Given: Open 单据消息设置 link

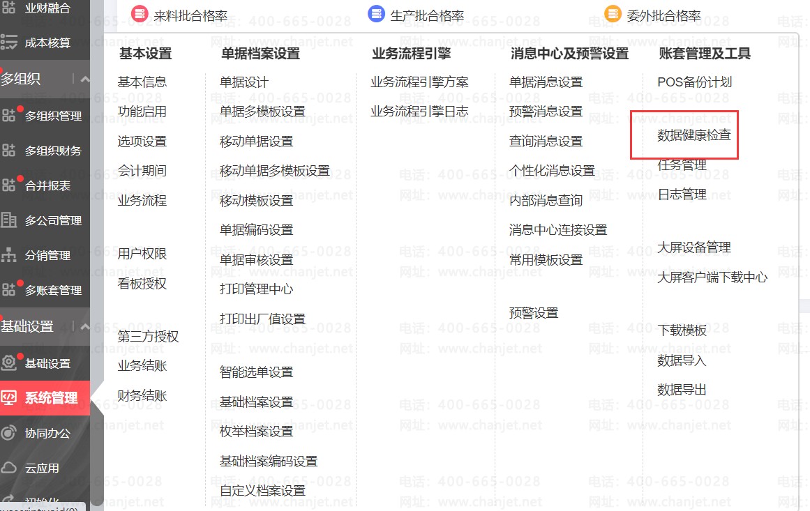Looking at the screenshot, I should pos(546,82).
